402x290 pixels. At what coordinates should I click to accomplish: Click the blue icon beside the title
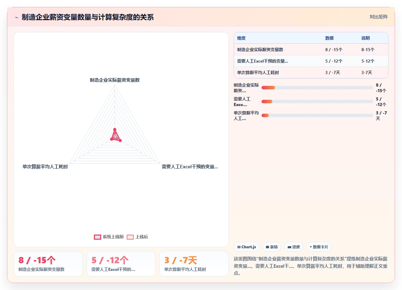(x=17, y=17)
